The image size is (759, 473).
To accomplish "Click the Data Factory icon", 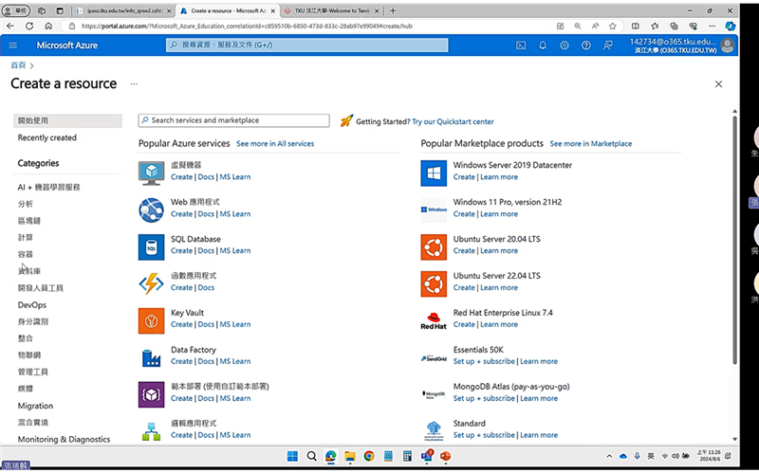I will [x=151, y=356].
